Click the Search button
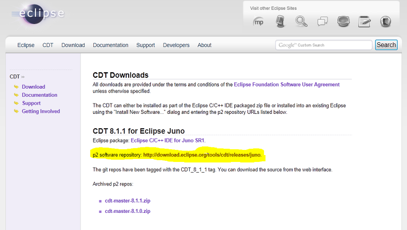This screenshot has height=230, width=407. pyautogui.click(x=386, y=45)
